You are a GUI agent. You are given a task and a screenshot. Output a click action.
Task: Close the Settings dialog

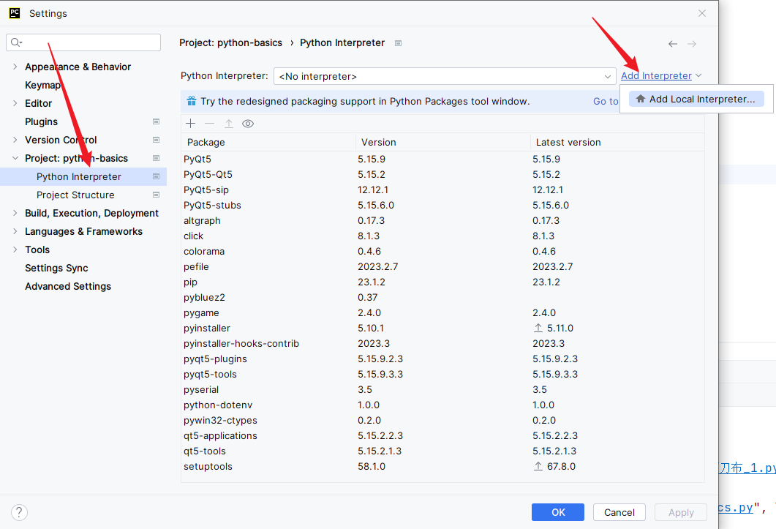[x=702, y=13]
